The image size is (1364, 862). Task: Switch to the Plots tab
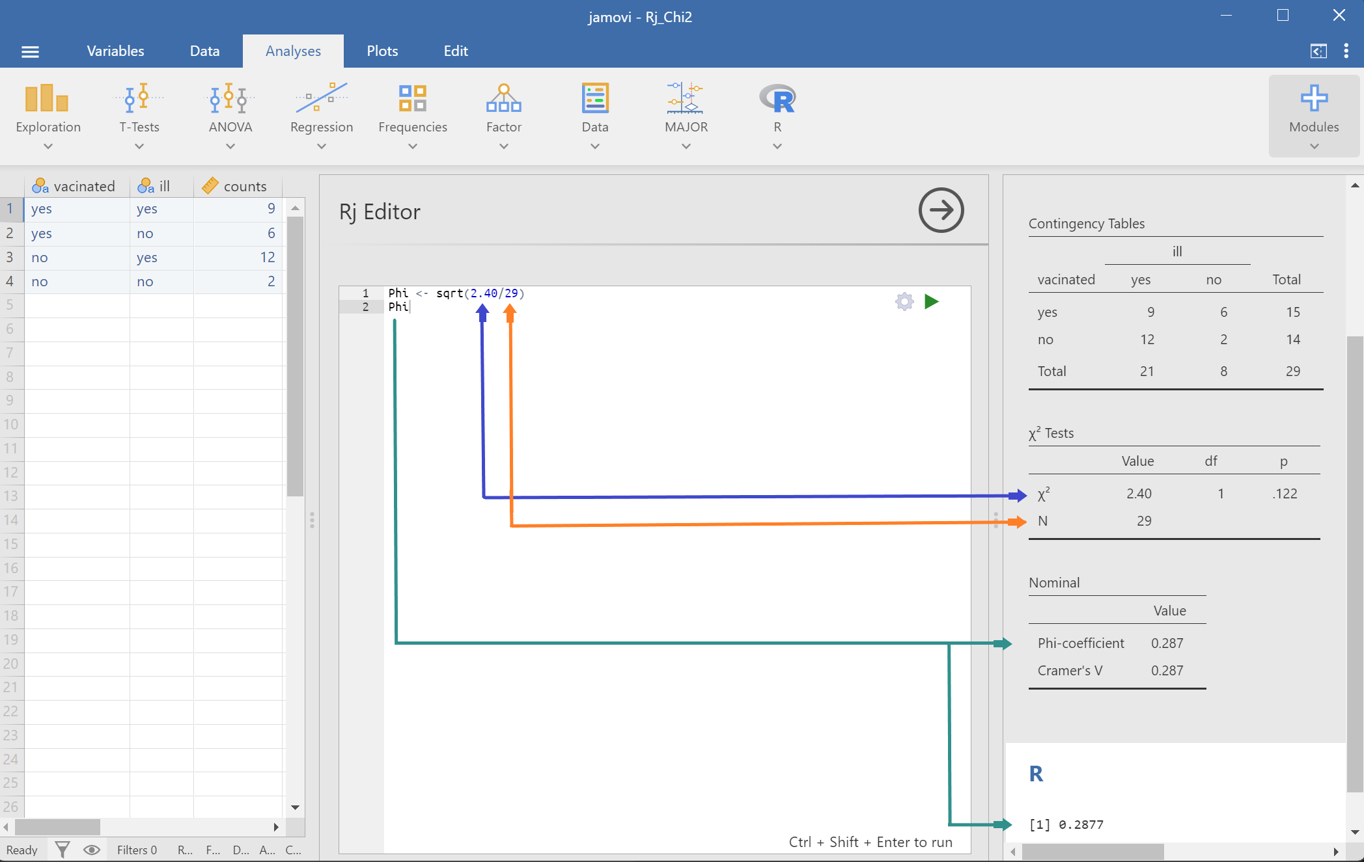(x=382, y=51)
